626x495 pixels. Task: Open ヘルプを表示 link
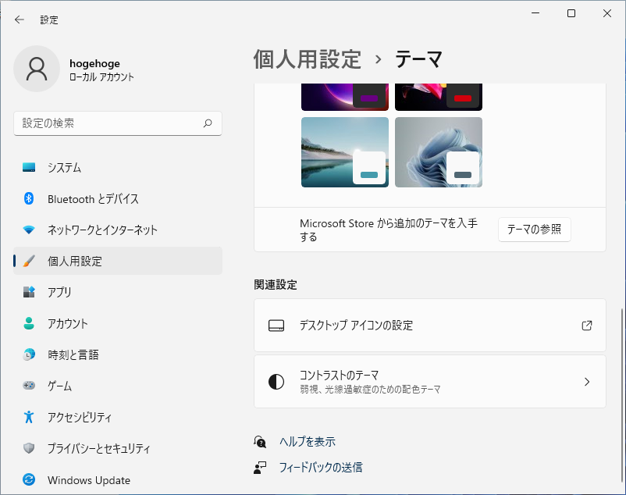[308, 441]
